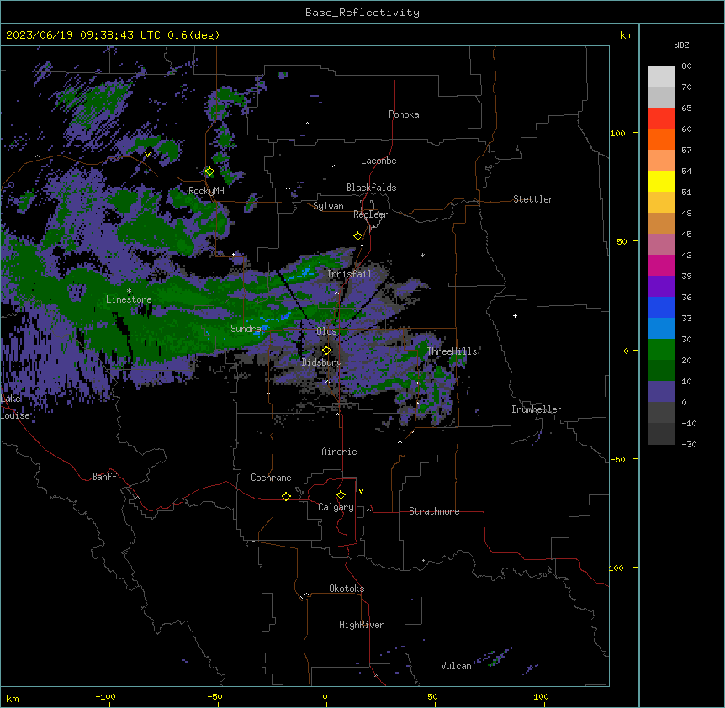Click the 0.6(deg) elevation angle text
Viewport: 725px width, 708px height.
193,35
